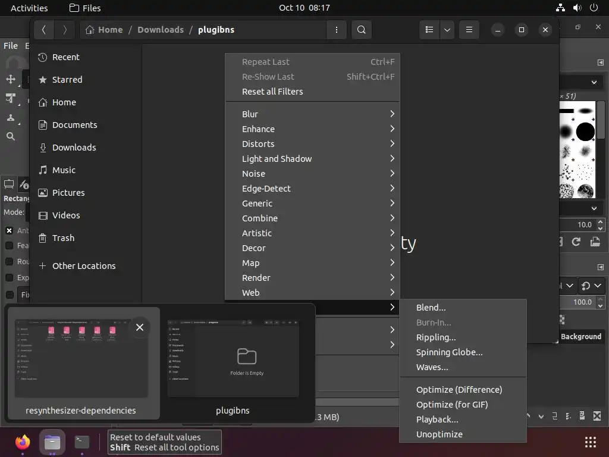
Task: Expand the Noise filters submenu
Action: tap(312, 174)
